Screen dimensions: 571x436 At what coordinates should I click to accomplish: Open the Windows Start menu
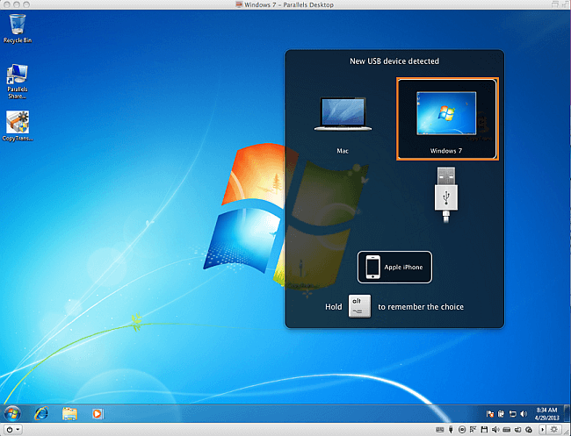point(12,413)
